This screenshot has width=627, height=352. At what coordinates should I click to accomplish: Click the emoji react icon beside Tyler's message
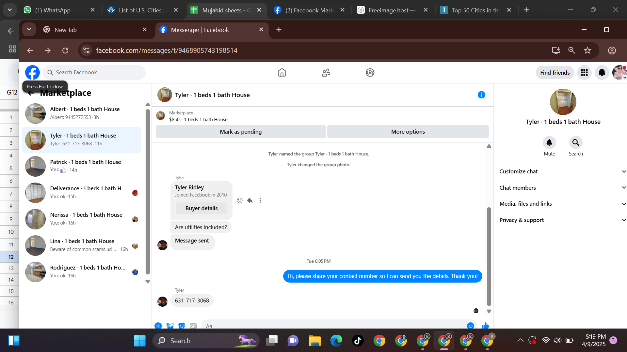point(240,200)
